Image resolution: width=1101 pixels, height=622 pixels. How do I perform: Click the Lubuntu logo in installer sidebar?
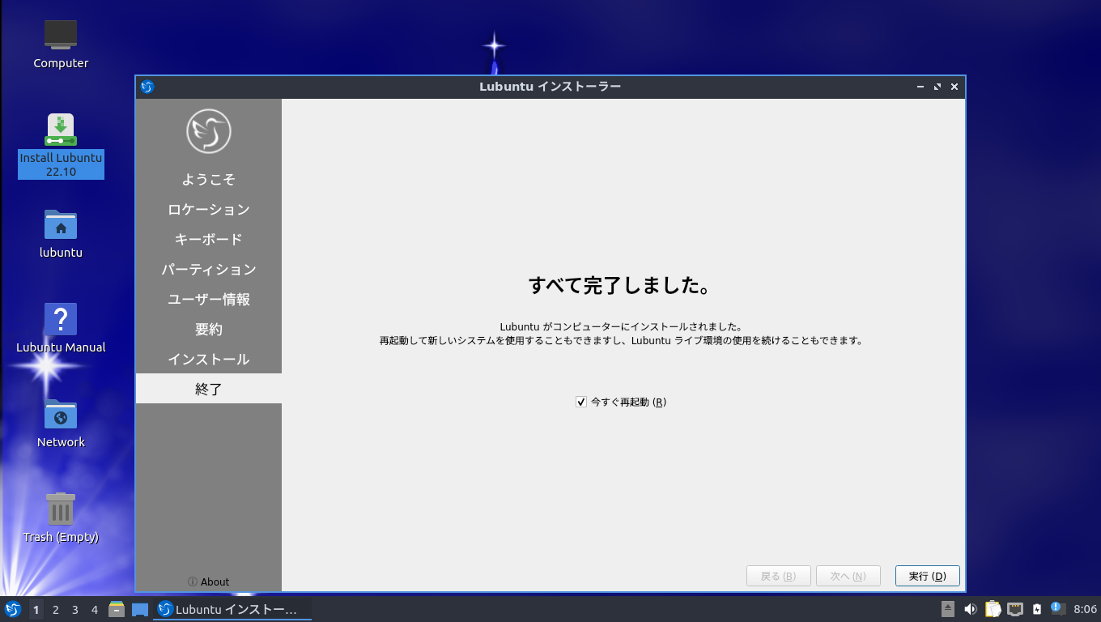(209, 131)
